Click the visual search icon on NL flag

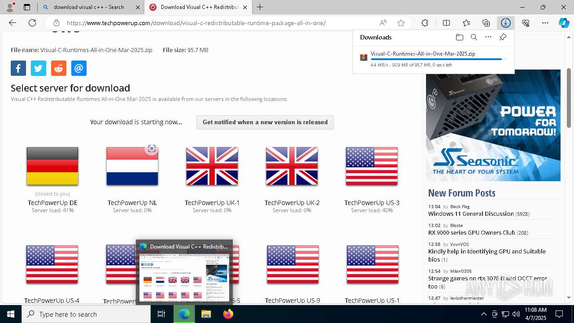pos(152,149)
